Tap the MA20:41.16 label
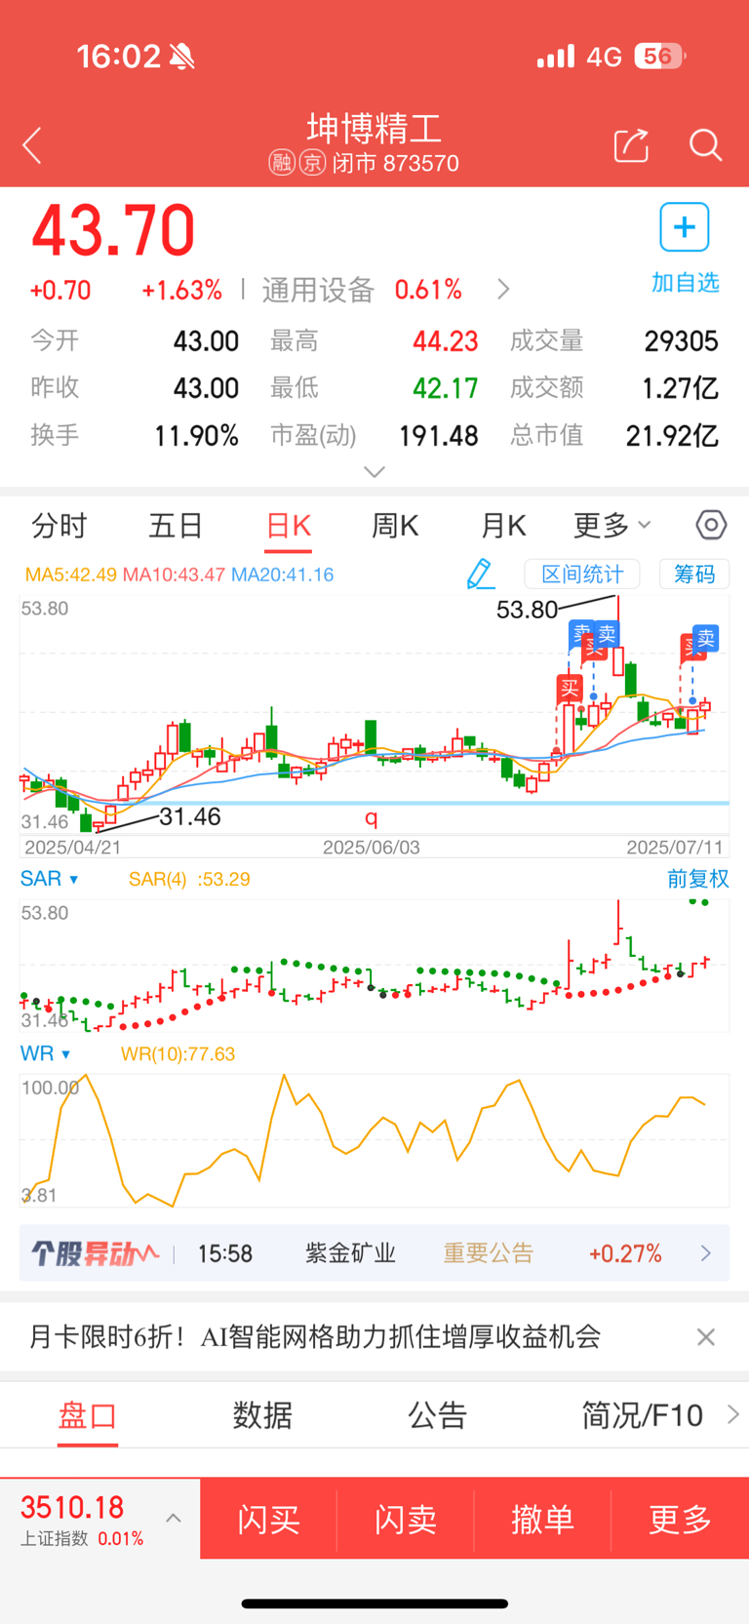This screenshot has height=1624, width=750. pos(283,574)
